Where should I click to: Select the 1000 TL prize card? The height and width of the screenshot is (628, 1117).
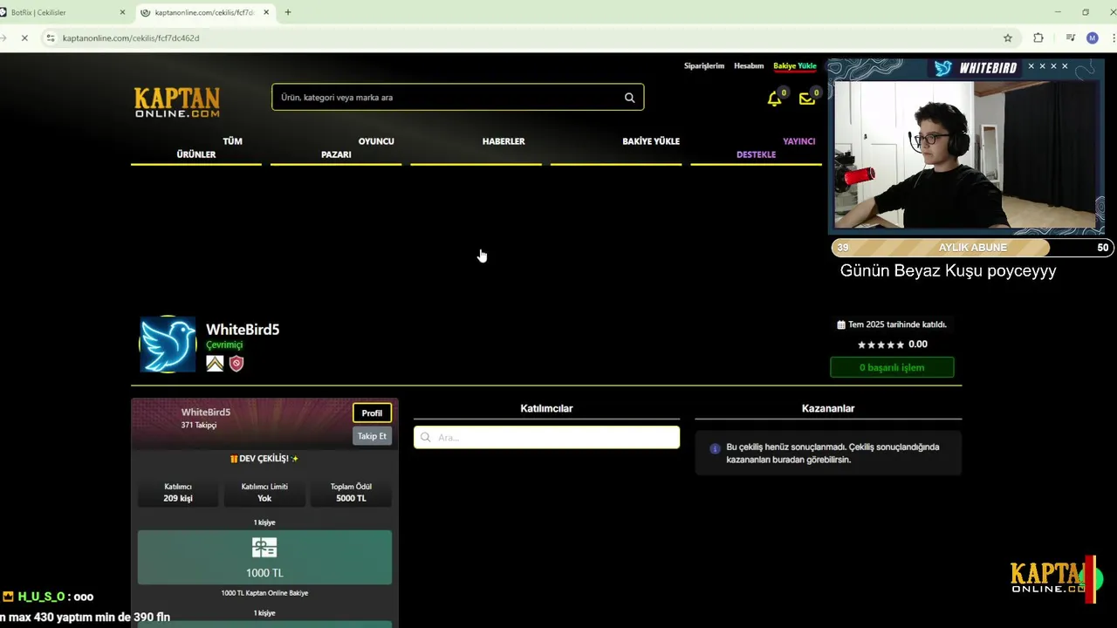pos(264,557)
